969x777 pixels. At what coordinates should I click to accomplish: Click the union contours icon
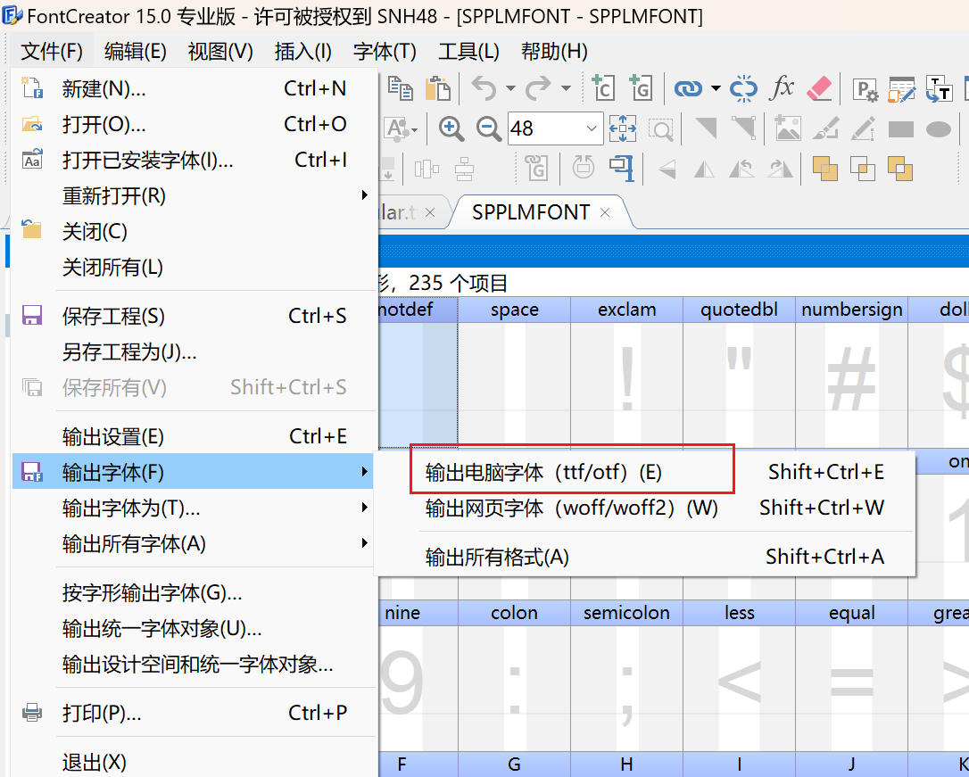tap(825, 168)
